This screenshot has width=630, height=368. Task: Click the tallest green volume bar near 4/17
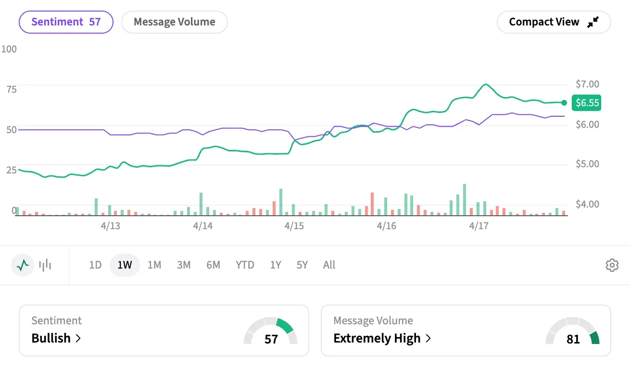465,200
